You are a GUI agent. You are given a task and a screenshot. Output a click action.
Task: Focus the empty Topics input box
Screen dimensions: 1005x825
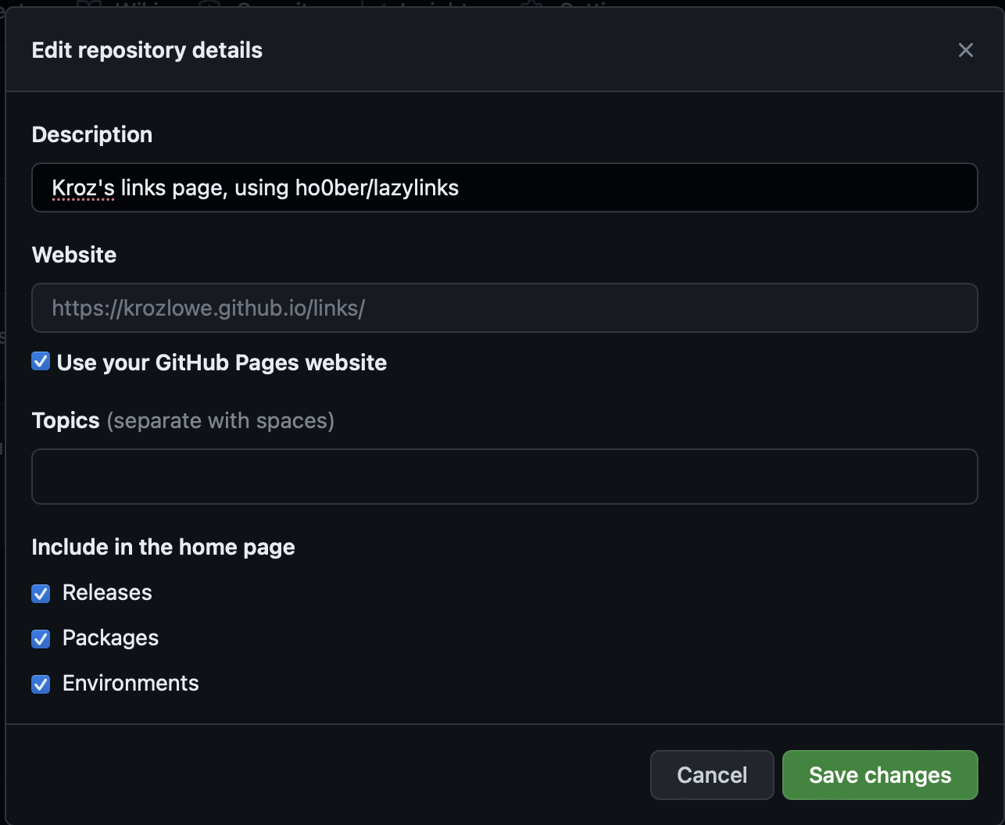coord(504,477)
